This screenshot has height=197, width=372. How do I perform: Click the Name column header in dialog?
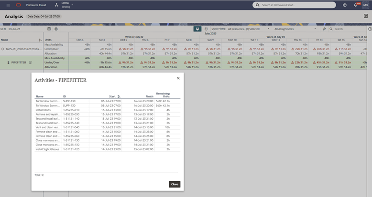click(39, 96)
